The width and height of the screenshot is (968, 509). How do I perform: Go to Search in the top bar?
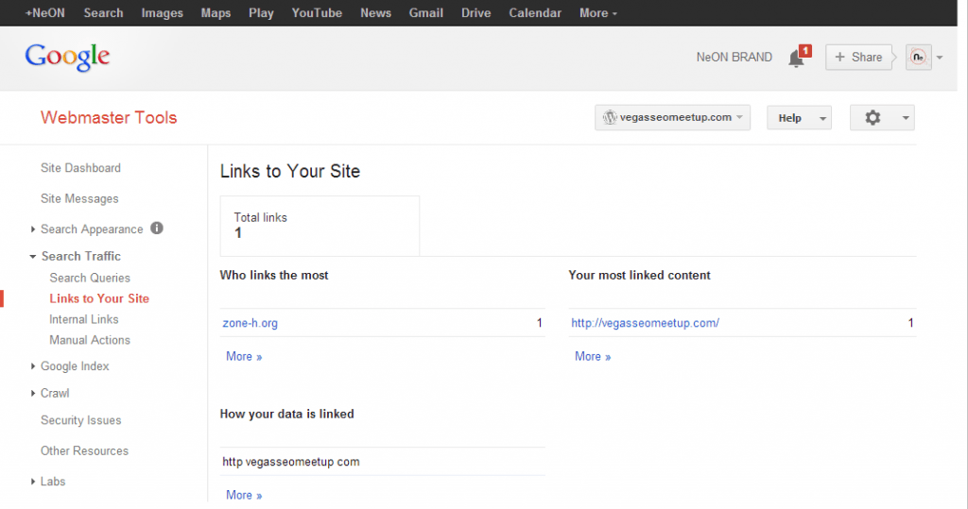tap(103, 13)
